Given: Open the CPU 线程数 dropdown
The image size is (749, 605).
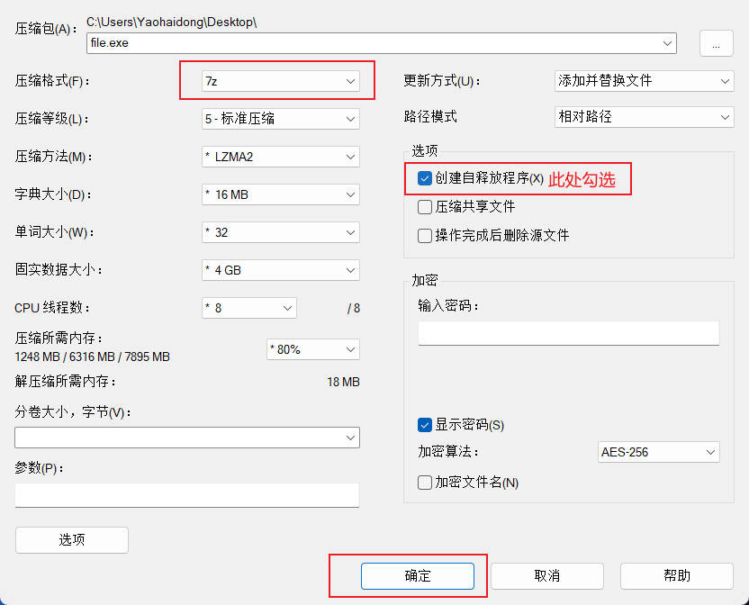Looking at the screenshot, I should pos(248,308).
